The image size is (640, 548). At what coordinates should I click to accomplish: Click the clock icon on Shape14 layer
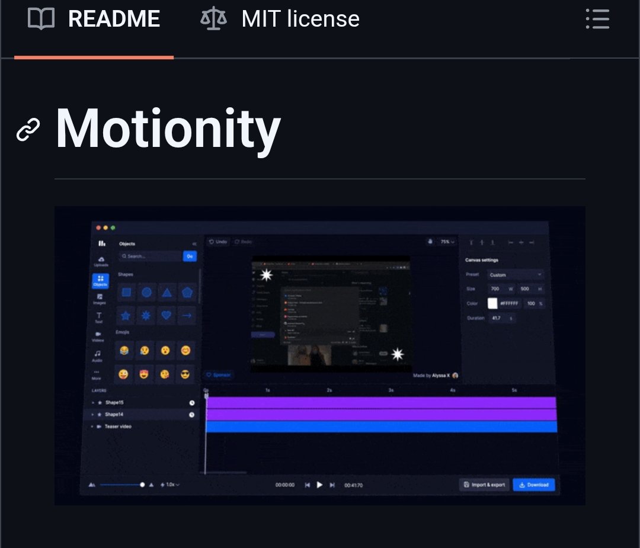[x=191, y=415]
